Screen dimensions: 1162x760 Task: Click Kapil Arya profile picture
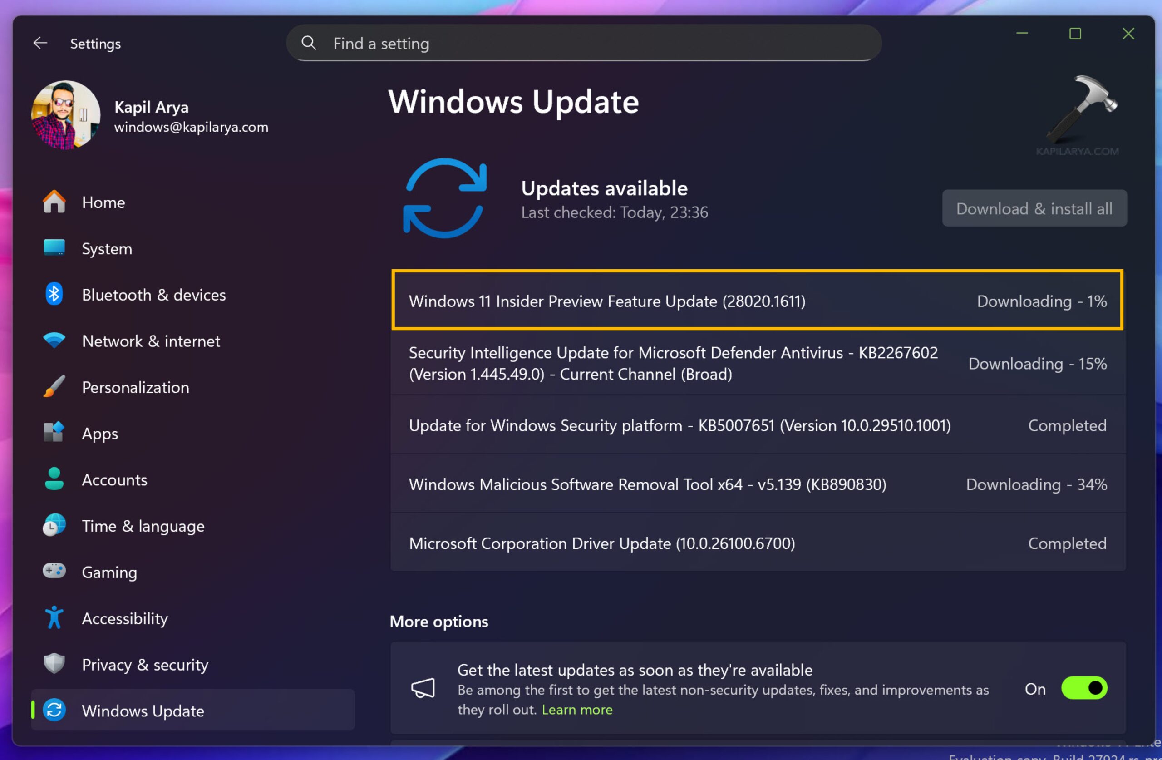(x=65, y=115)
